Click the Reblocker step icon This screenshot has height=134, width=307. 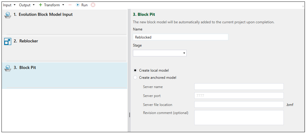8,41
